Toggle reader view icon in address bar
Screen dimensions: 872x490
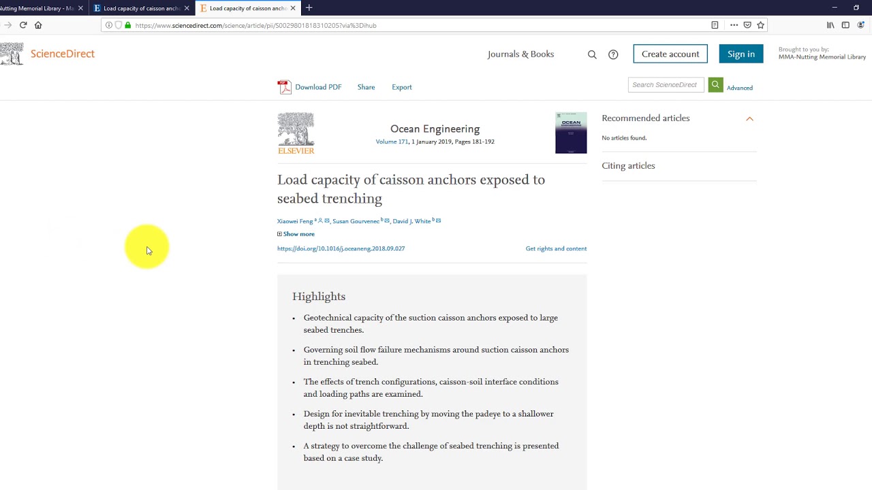click(715, 25)
